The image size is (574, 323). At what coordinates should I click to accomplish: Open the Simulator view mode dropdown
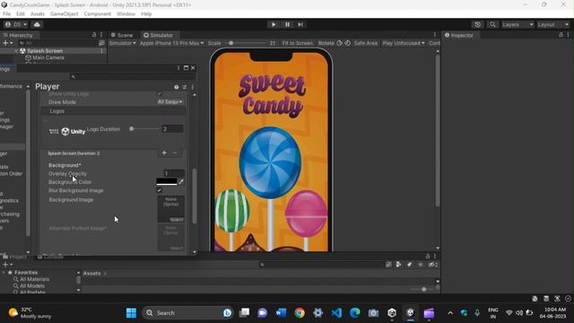(x=123, y=43)
